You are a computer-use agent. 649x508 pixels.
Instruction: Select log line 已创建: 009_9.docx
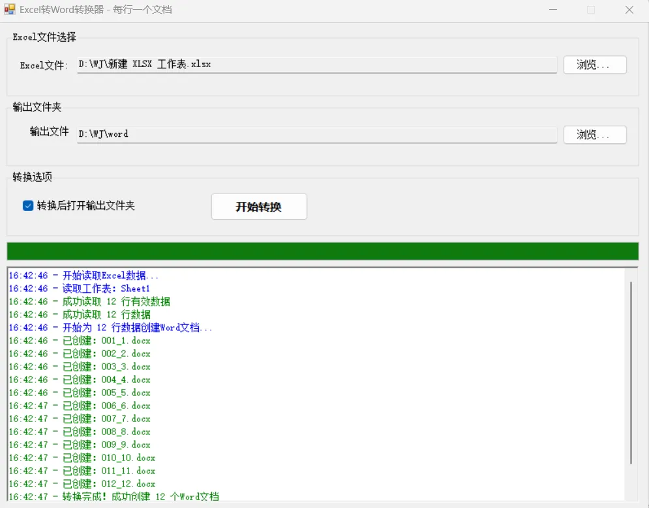coord(80,445)
